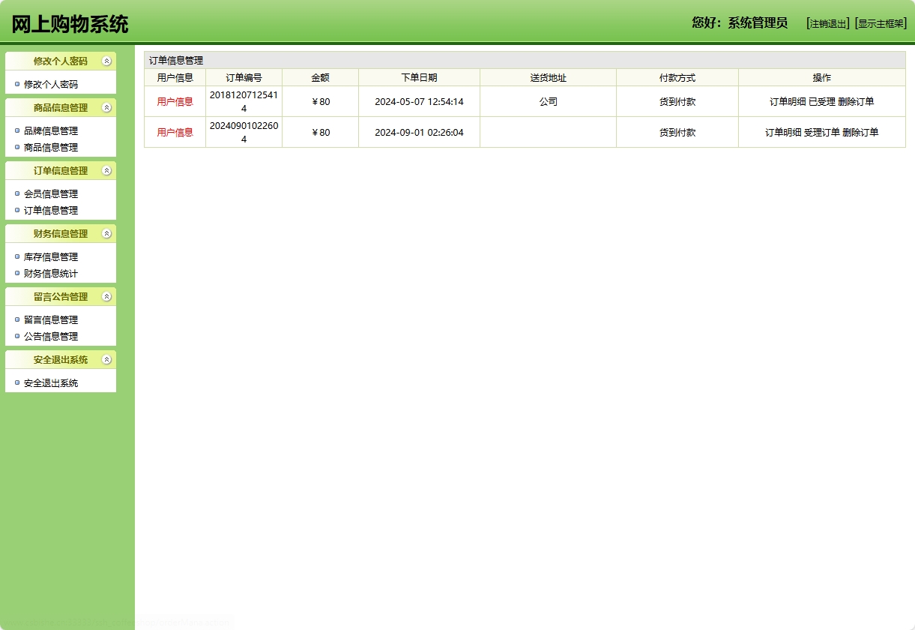Collapse the 商品信息管理 sidebar section
Screen dimensions: 915x630
point(106,108)
